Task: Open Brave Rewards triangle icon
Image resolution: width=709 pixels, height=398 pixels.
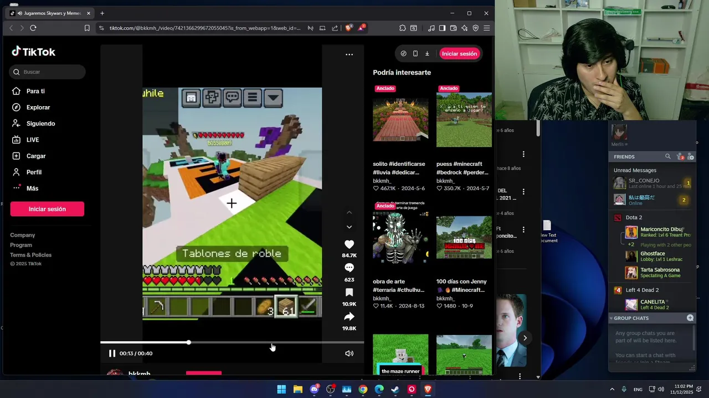Action: (x=361, y=28)
